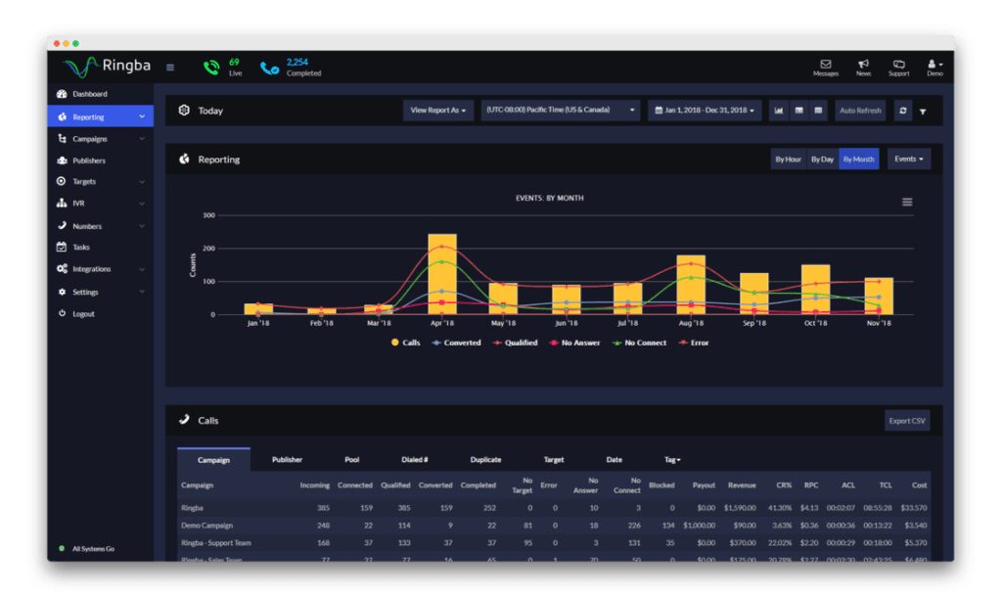Click the middle table view icon
The height and width of the screenshot is (597, 1002).
pos(798,111)
